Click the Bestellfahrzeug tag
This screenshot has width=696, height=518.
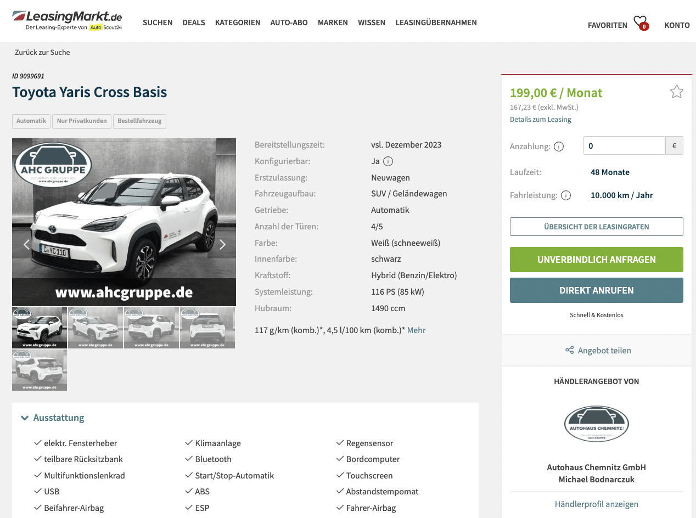[x=139, y=121]
